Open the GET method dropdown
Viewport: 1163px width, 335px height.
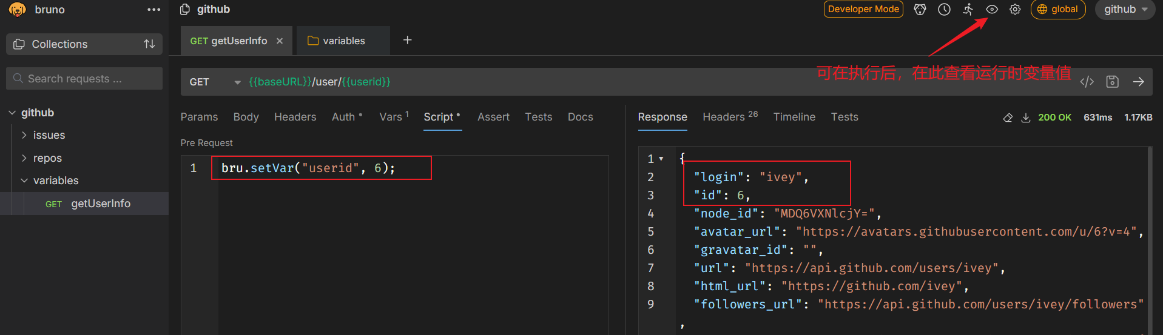[215, 82]
